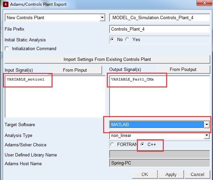The image size is (213, 180).
Task: Expand the New Controls Plant dropdown
Action: pyautogui.click(x=102, y=18)
